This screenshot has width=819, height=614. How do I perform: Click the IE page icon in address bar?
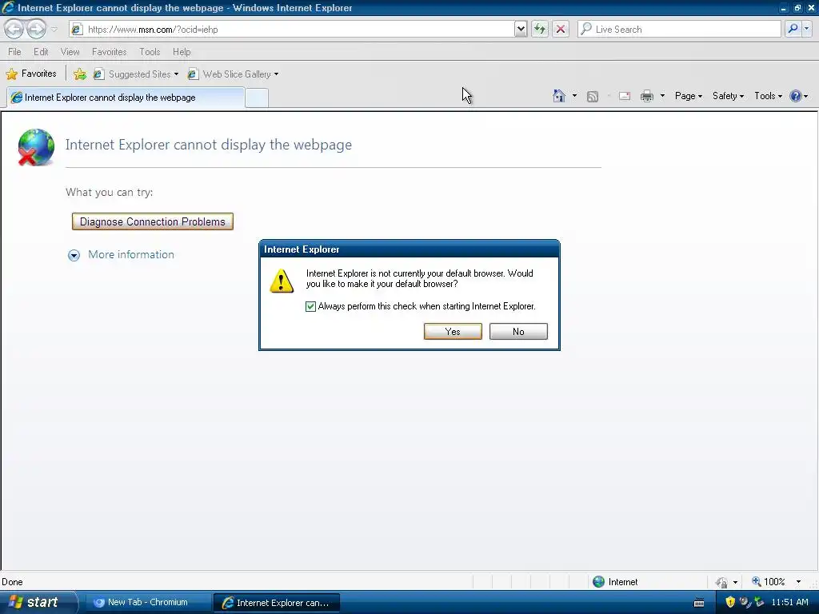click(x=76, y=30)
